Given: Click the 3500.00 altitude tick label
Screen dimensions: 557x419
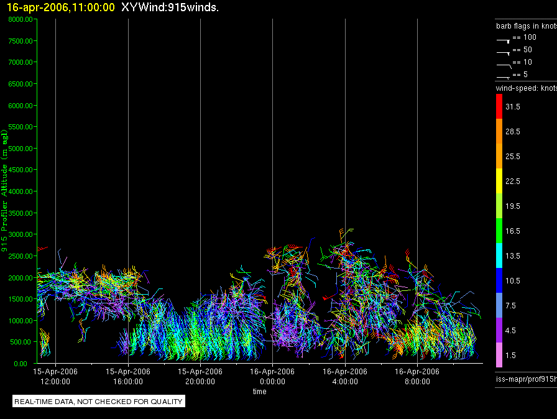Looking at the screenshot, I should click(21, 213).
